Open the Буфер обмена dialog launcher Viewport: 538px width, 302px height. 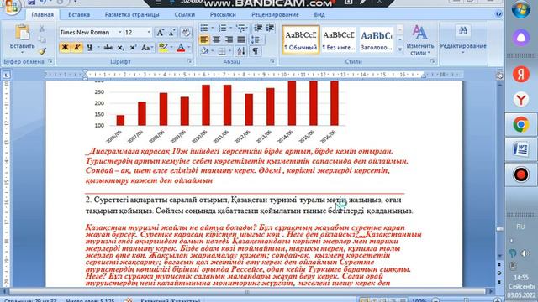tap(50, 61)
